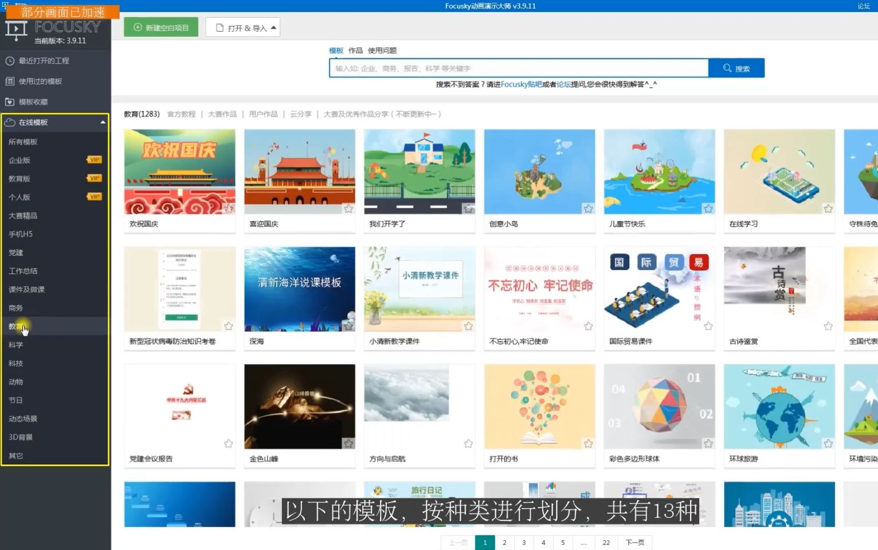The image size is (878, 550).
Task: Open 模板收藏 favorites folder icon
Action: click(x=10, y=102)
